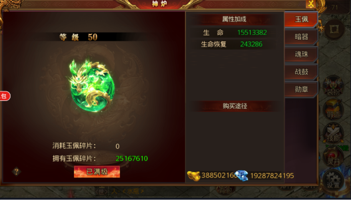Open the 技能 skills icon
This screenshot has height=200, width=351.
(x=333, y=133)
